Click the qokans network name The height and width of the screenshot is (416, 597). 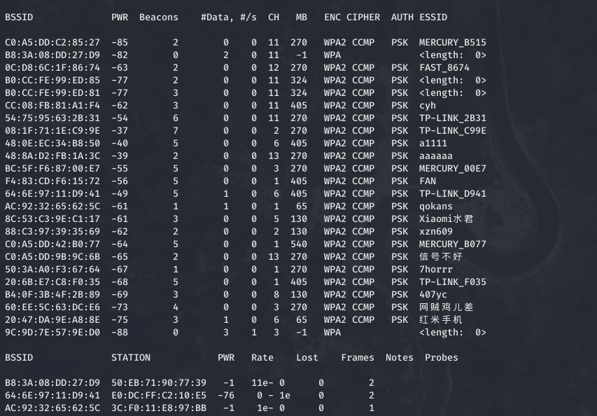[x=436, y=207]
